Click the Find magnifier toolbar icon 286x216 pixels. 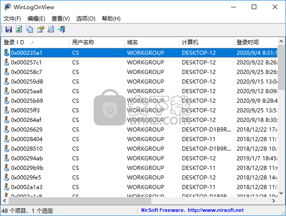(x=51, y=29)
